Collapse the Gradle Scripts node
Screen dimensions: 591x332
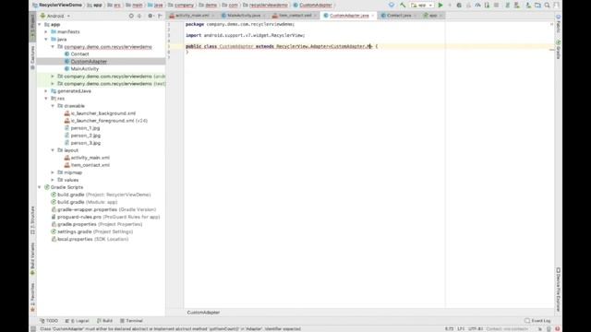[x=40, y=187]
